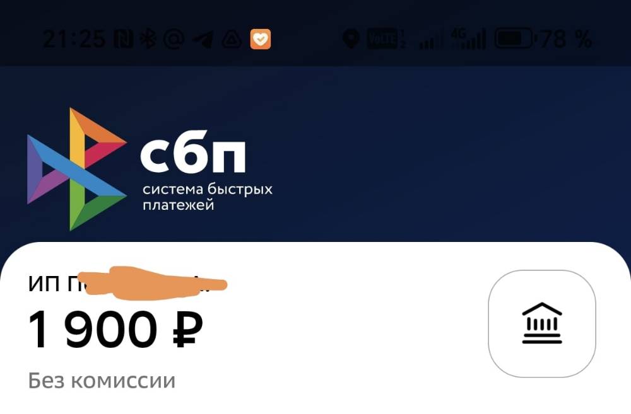Tap the Bluetooth status icon
The image size is (631, 414).
click(148, 40)
